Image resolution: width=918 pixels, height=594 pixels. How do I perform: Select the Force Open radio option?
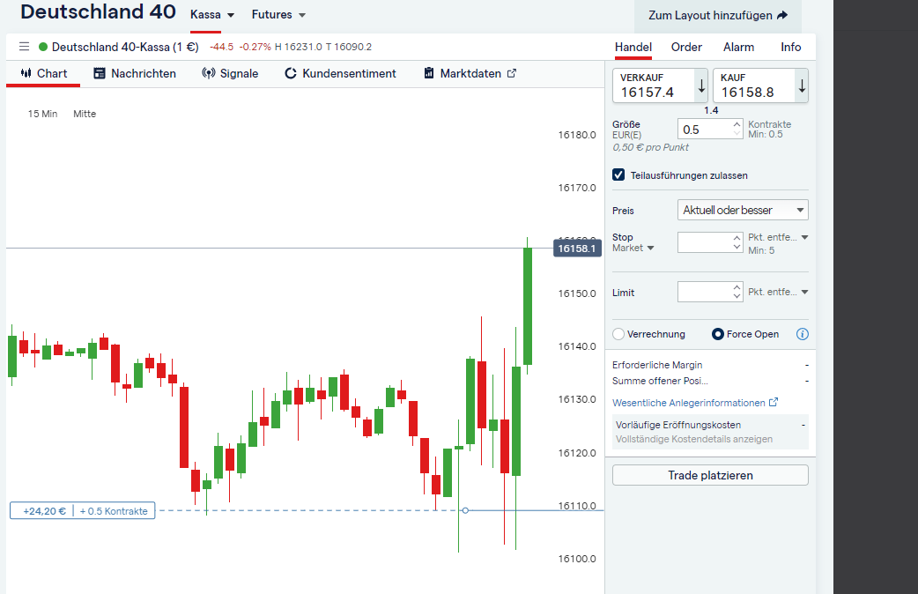pos(718,334)
